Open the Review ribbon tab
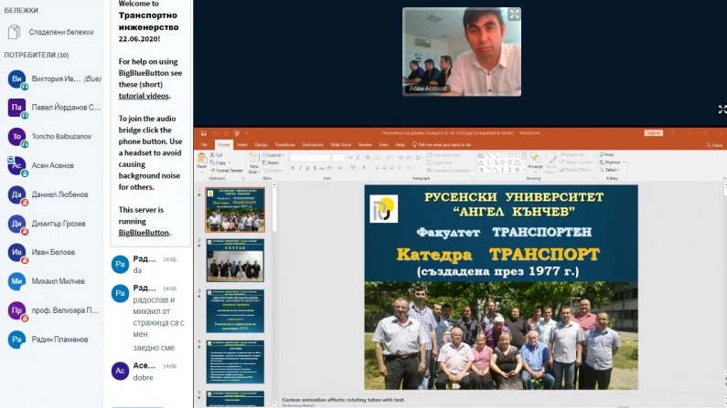This screenshot has width=727, height=408. [x=365, y=145]
